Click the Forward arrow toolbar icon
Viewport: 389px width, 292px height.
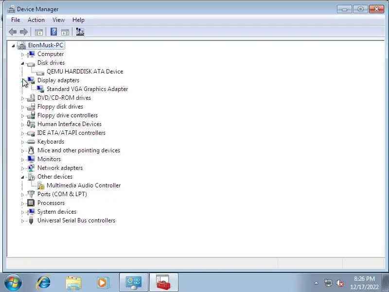click(x=24, y=32)
